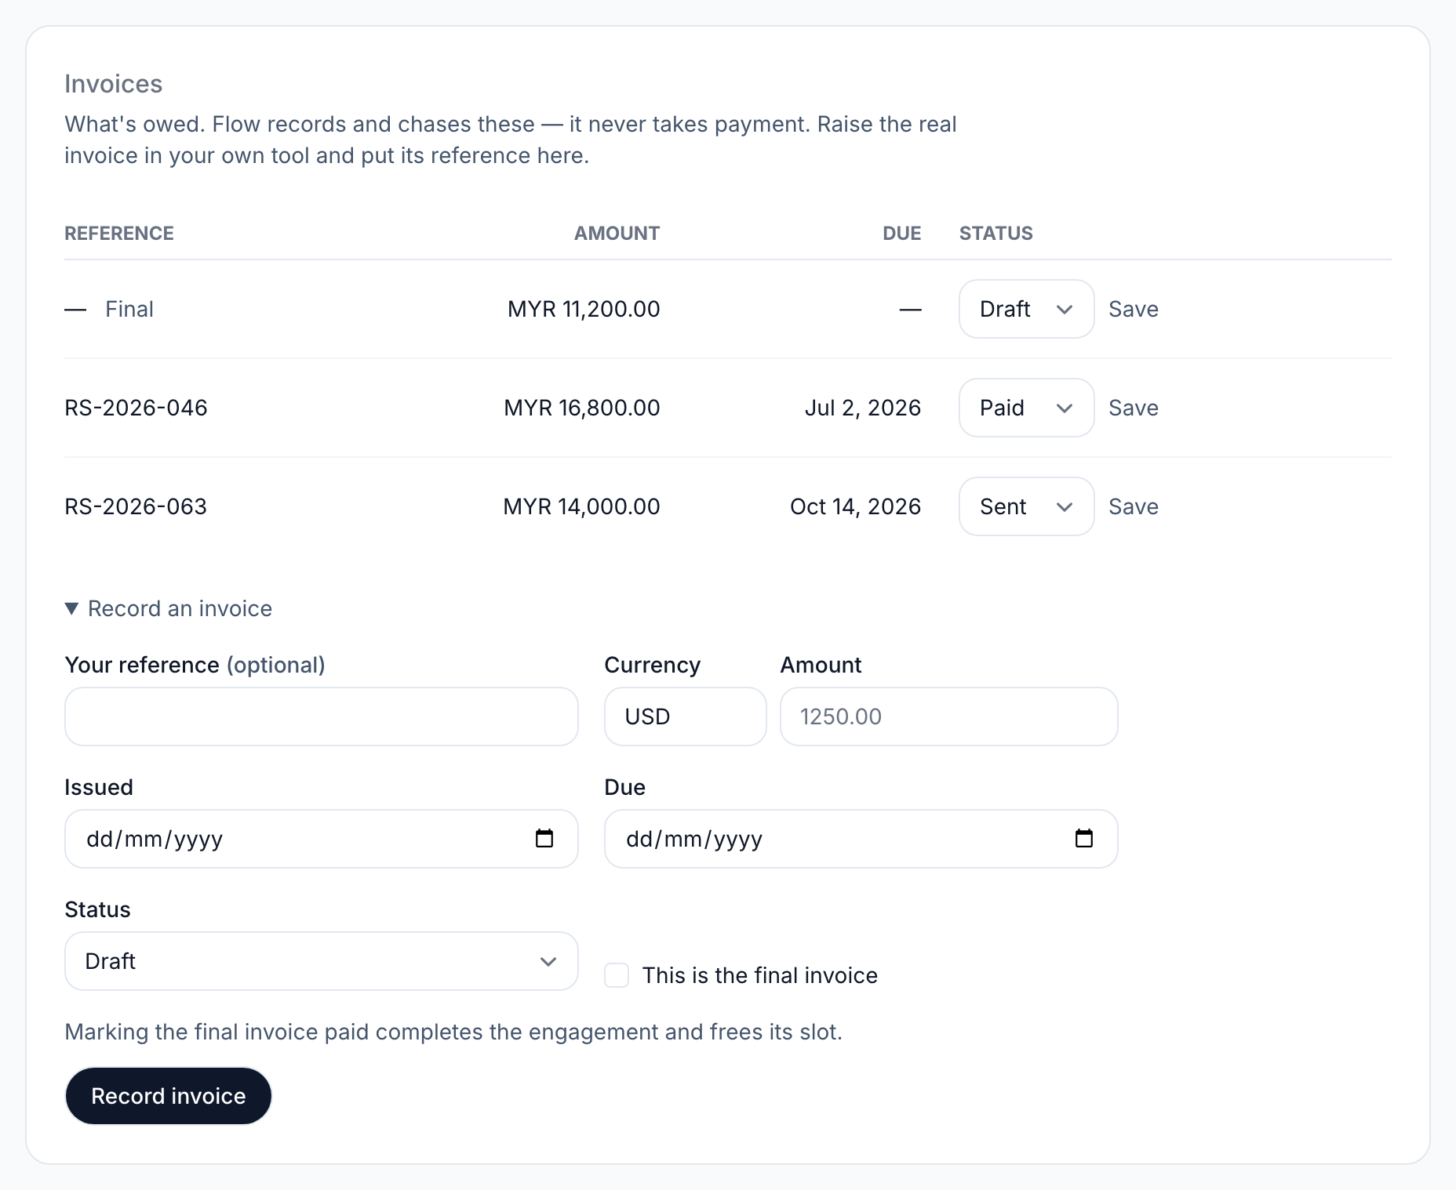The height and width of the screenshot is (1190, 1456).
Task: Click the DUE column header
Action: 901,233
